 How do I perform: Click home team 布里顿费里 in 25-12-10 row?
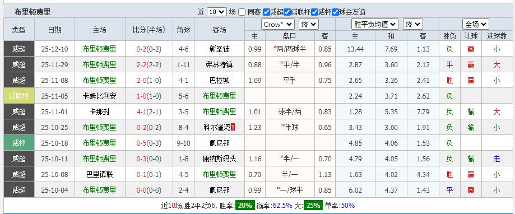pyautogui.click(x=100, y=49)
